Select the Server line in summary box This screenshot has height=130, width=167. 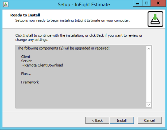coord(26,61)
